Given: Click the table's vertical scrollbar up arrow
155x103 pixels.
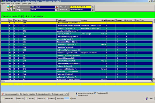Looking at the screenshot, I should tap(153, 20).
